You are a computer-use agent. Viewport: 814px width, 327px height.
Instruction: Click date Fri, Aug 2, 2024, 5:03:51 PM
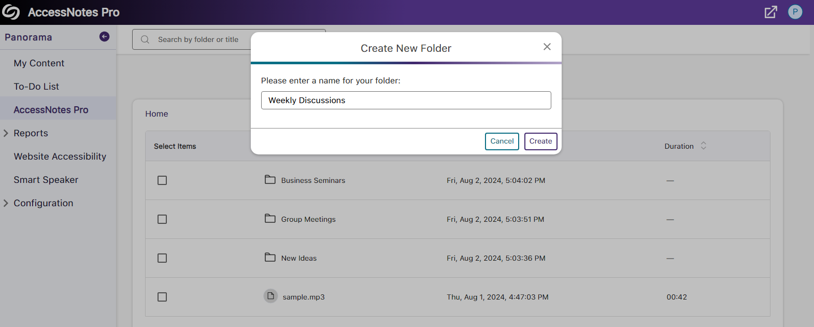pyautogui.click(x=495, y=219)
